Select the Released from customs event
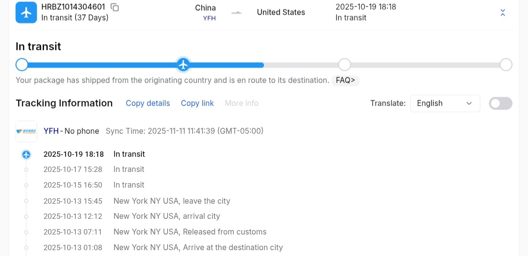 [x=190, y=232]
